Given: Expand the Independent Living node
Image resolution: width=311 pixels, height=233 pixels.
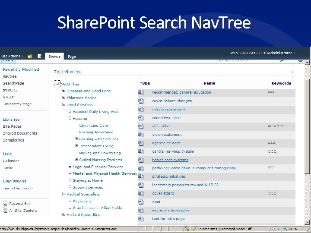Looking at the screenshot, I should tap(76, 146).
